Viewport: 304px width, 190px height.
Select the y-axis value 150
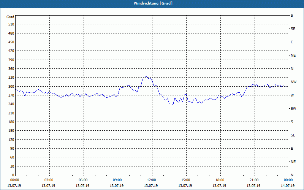[x=11, y=131]
